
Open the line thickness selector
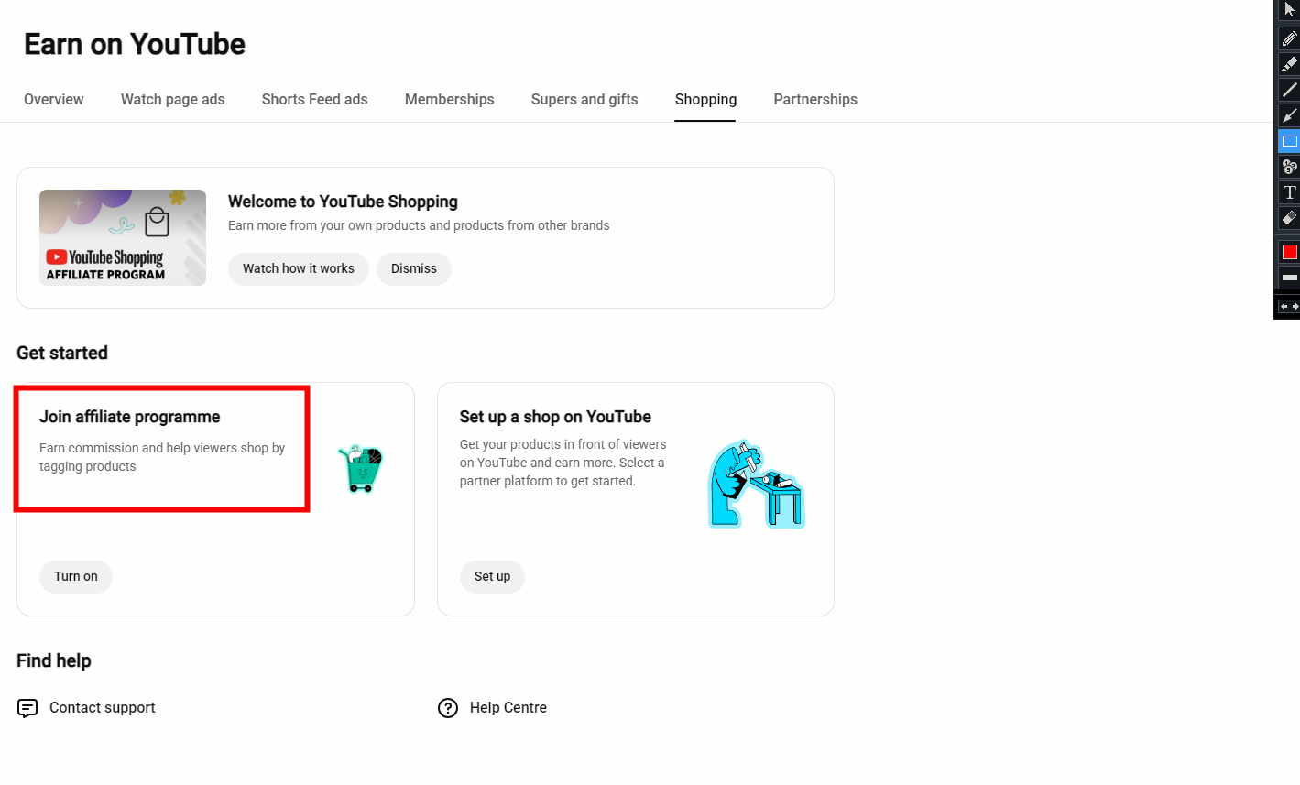coord(1289,278)
